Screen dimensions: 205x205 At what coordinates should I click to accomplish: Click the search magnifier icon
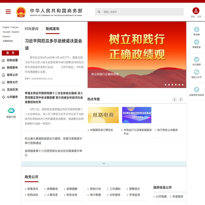(99, 12)
